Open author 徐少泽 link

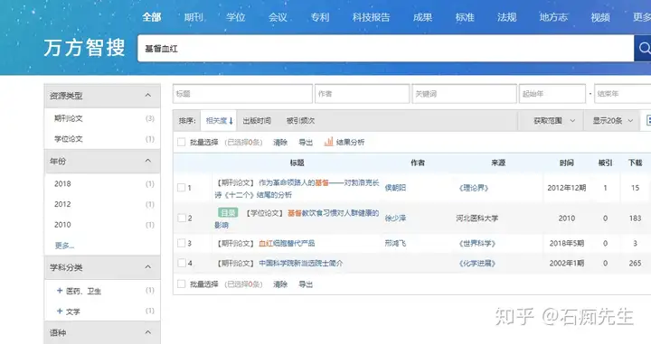[x=395, y=218]
